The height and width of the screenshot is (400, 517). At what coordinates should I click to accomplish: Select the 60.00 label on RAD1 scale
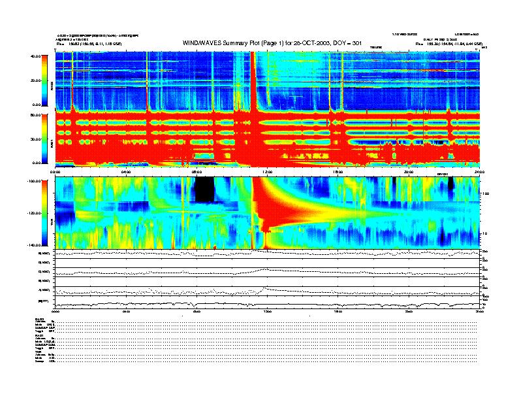pyautogui.click(x=35, y=115)
